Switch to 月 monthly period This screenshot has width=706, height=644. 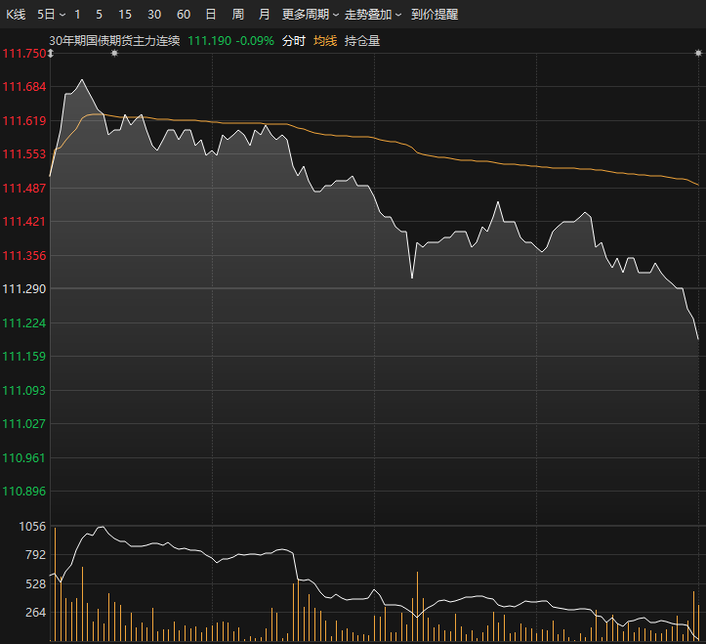click(265, 15)
